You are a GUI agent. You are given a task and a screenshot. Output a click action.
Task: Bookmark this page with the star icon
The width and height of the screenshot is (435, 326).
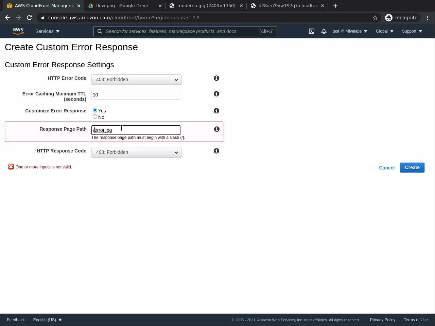click(x=375, y=18)
